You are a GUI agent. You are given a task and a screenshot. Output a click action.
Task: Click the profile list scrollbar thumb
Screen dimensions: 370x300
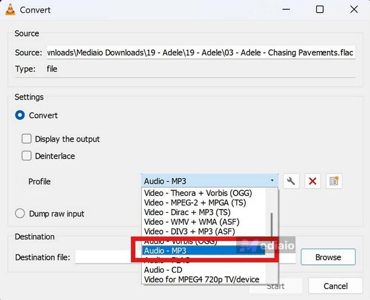coord(272,225)
